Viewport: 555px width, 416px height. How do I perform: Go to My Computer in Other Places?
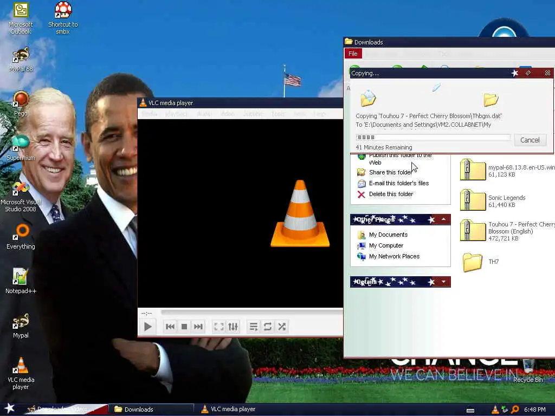click(386, 245)
